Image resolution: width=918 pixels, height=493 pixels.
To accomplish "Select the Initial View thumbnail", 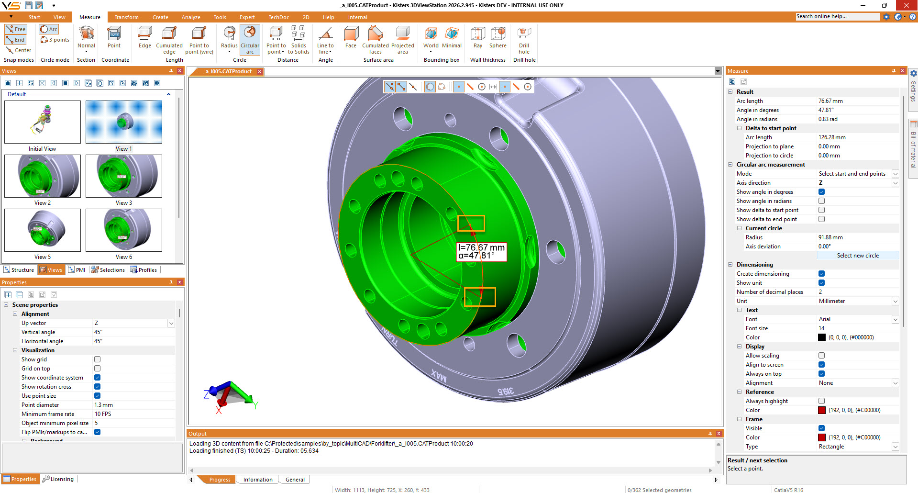I will pos(43,122).
